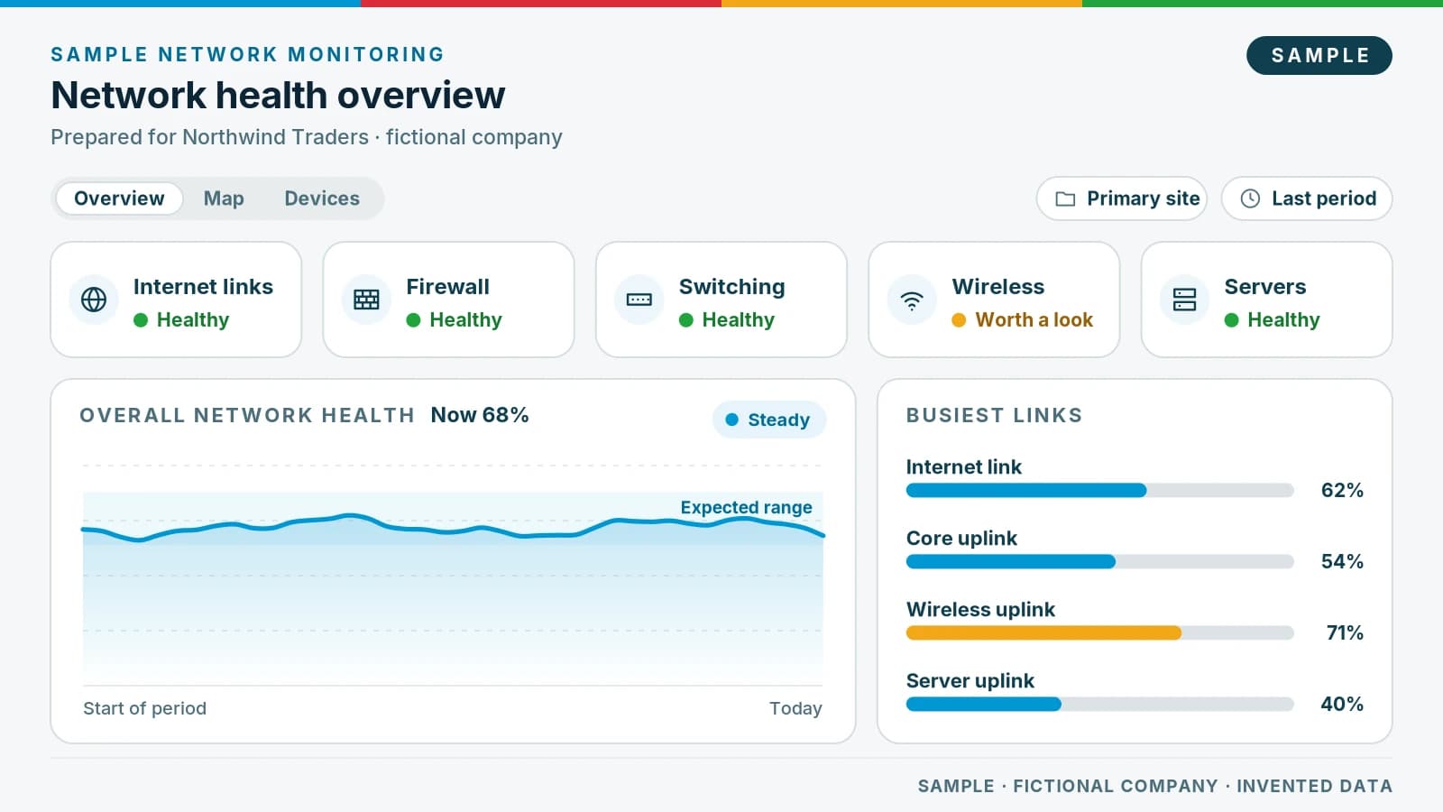Click the Worth a look status text
This screenshot has width=1443, height=812.
pos(1034,319)
